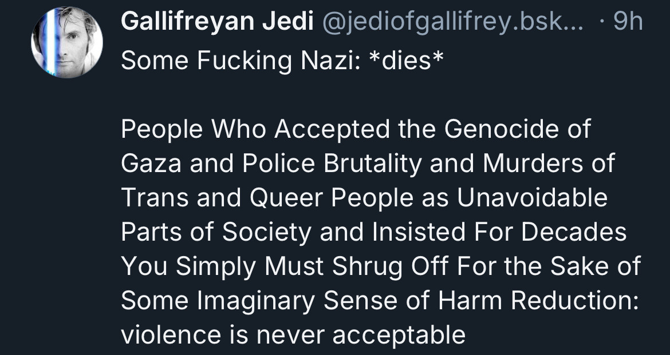Image resolution: width=670 pixels, height=355 pixels.
Task: Click the phrase 'Insisted For Decades'
Action: pos(499,232)
